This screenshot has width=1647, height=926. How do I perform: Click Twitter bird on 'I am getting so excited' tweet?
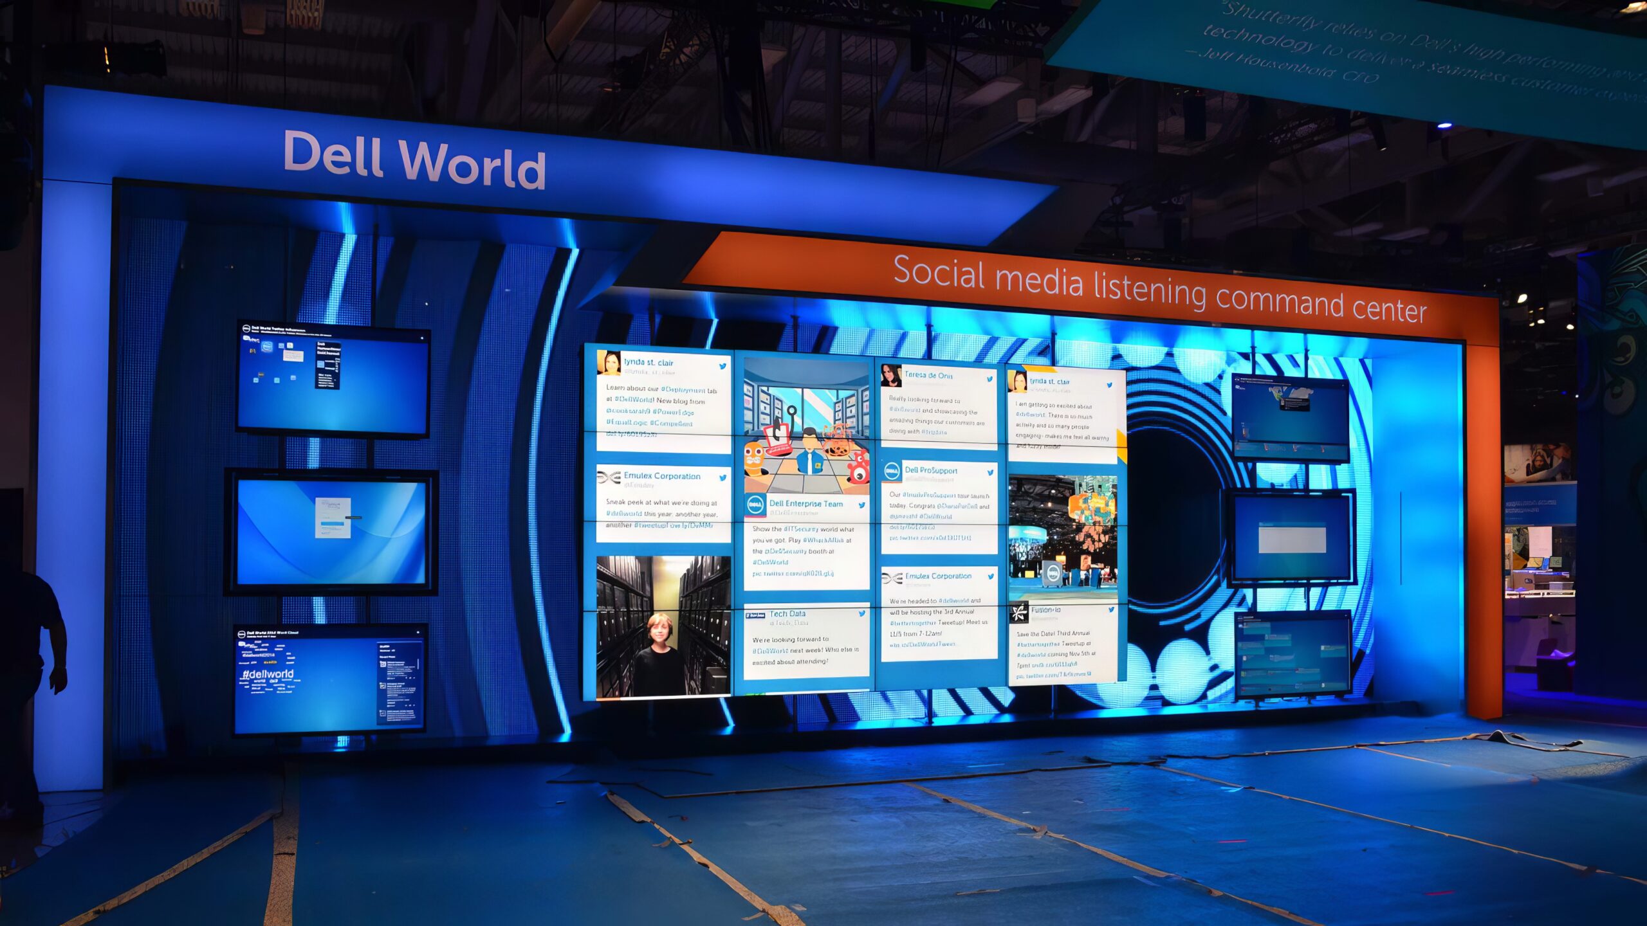(x=1109, y=385)
